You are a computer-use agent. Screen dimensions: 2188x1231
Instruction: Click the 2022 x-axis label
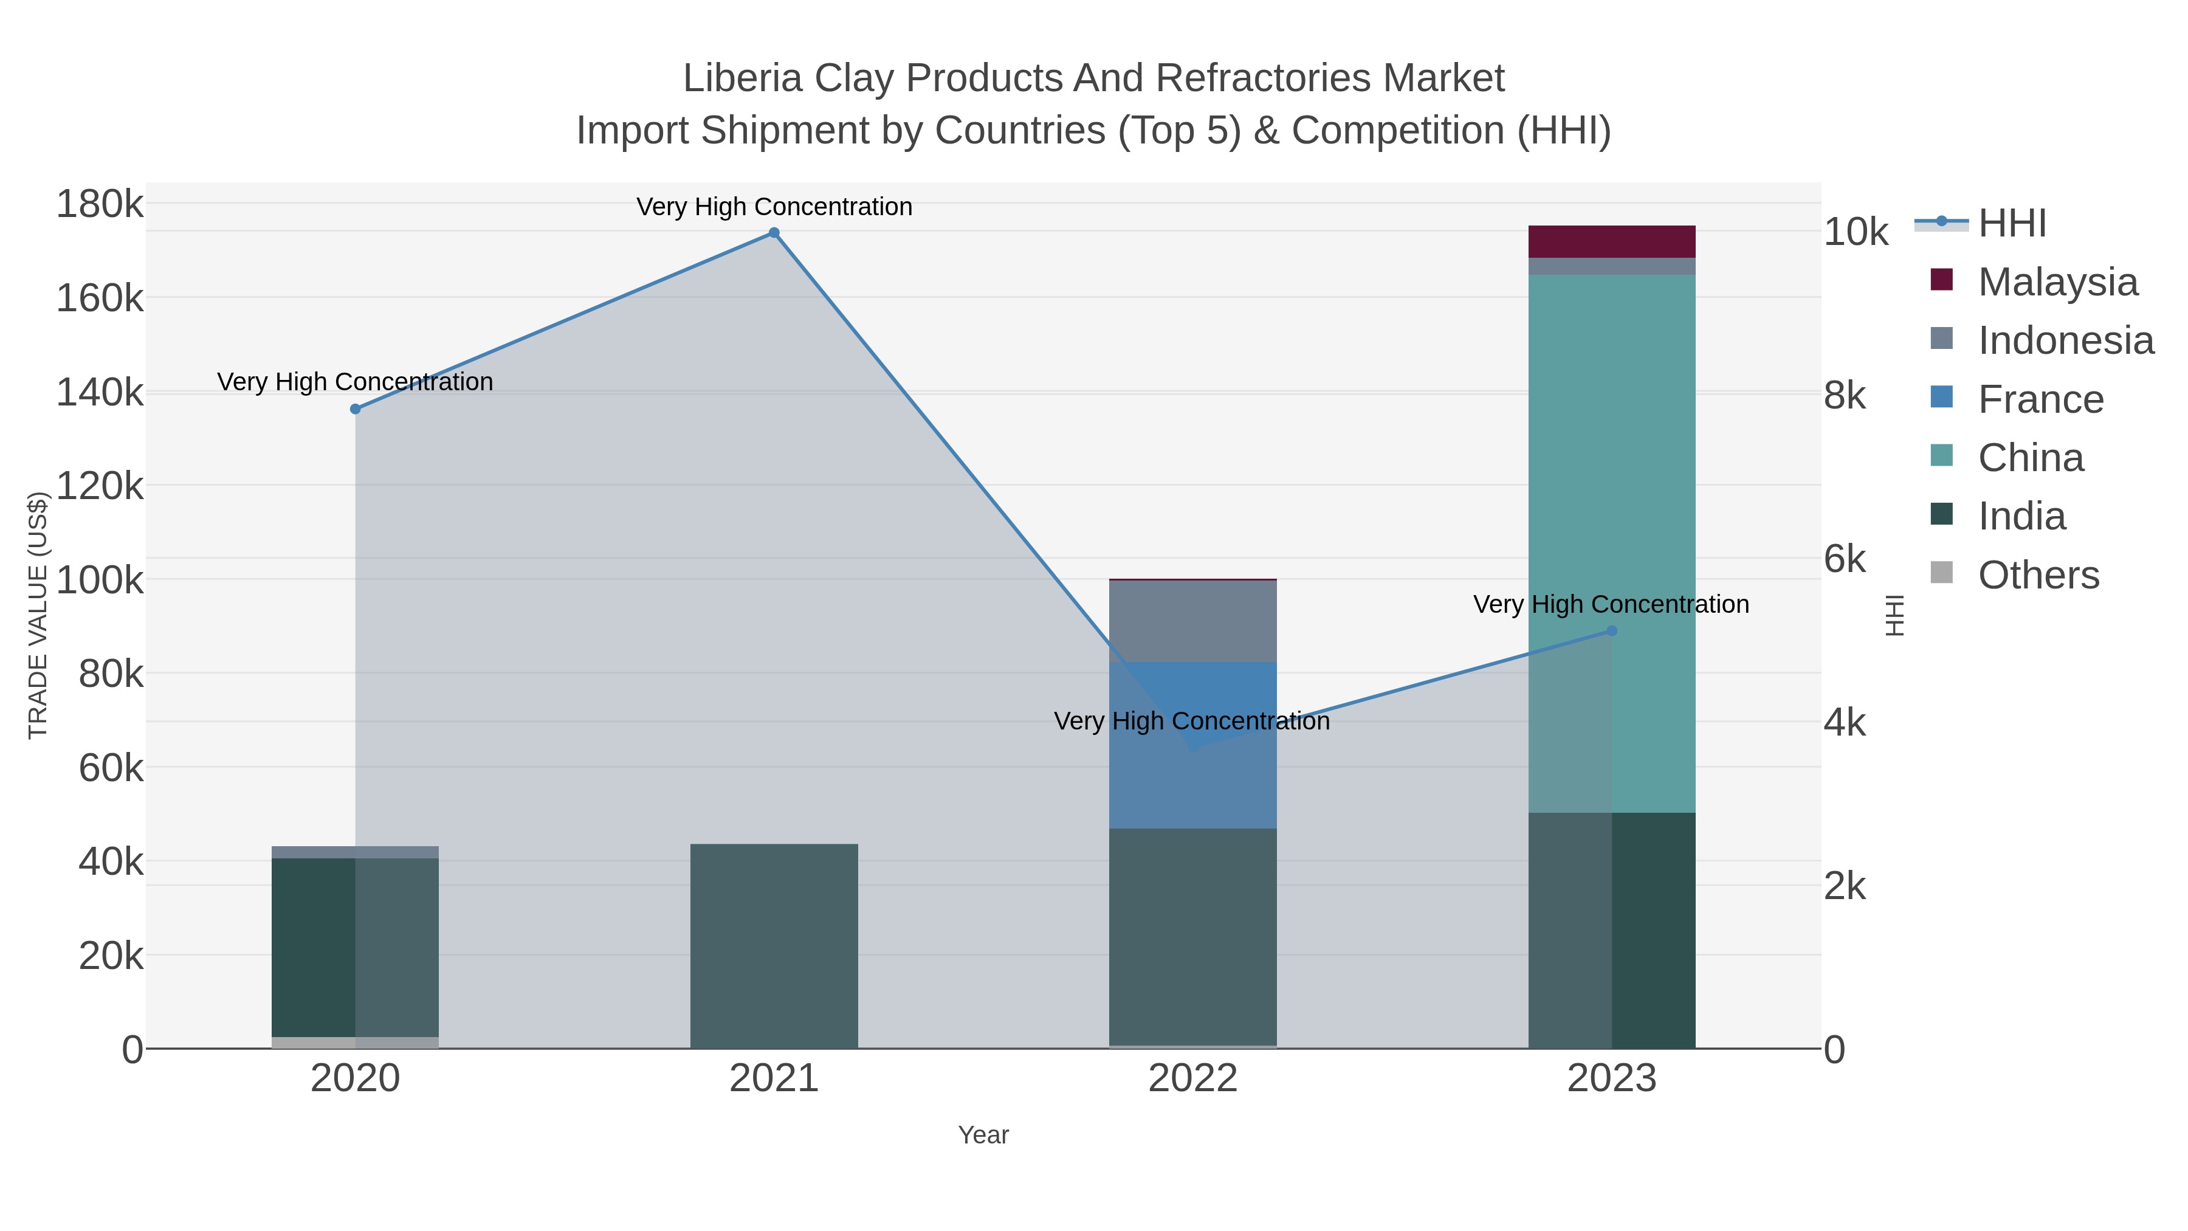[x=1192, y=1079]
